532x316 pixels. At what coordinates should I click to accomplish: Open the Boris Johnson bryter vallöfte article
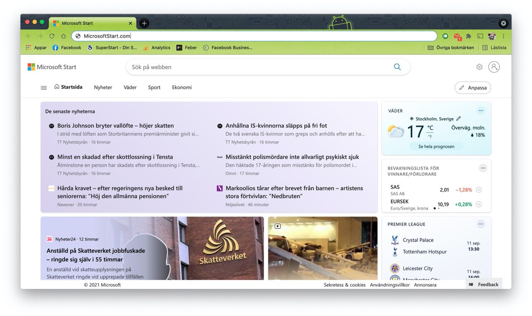[x=116, y=126]
